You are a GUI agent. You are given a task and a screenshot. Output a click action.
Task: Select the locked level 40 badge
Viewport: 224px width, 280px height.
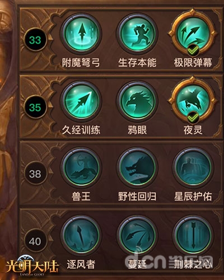[35, 241]
